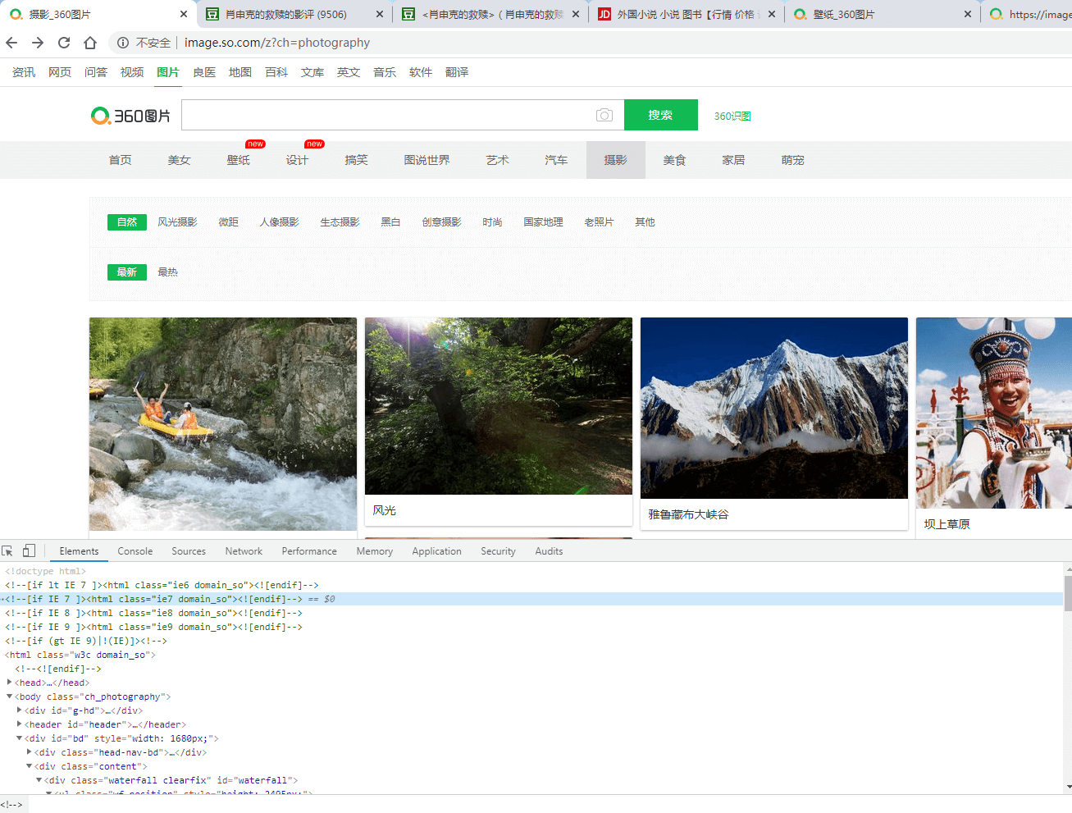Collapse the div id bd node
This screenshot has height=813, width=1072.
(20, 738)
